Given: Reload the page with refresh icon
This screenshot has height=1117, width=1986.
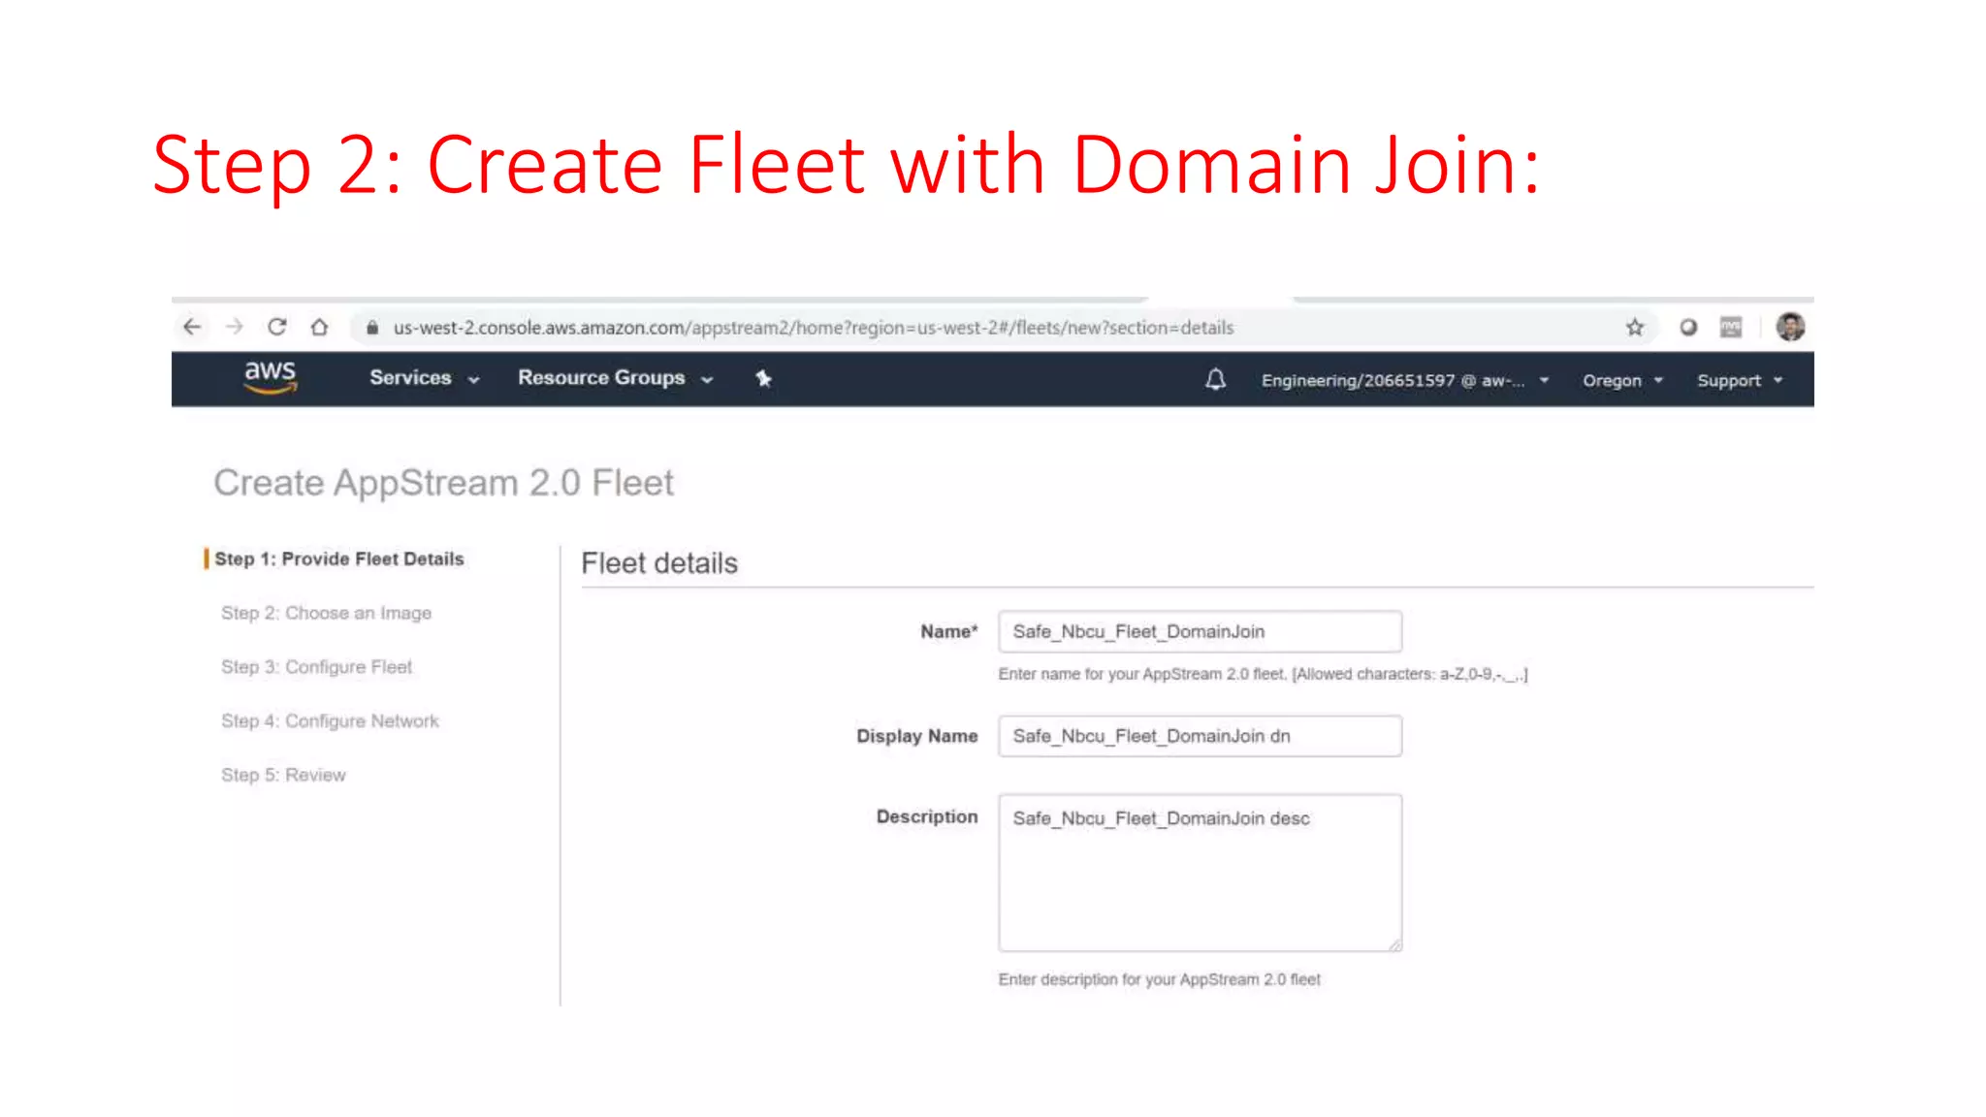Looking at the screenshot, I should click(277, 328).
